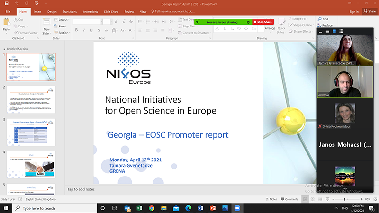Switch Zoom panel to active speaker strip view
The width and height of the screenshot is (379, 213).
(334, 31)
